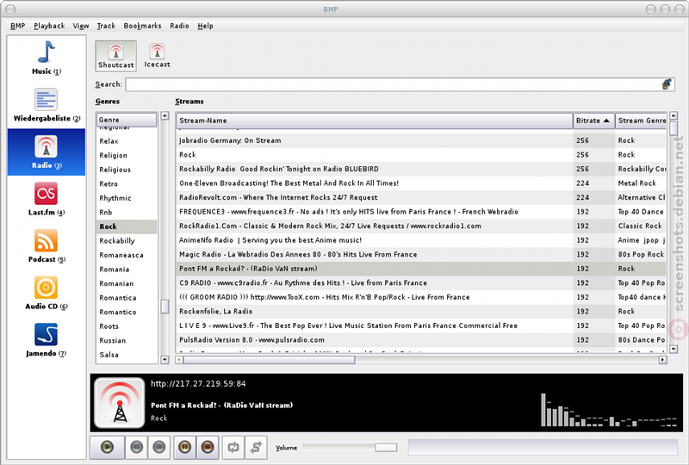Sort by Stream-Name column header
This screenshot has height=465, width=689.
(x=375, y=121)
